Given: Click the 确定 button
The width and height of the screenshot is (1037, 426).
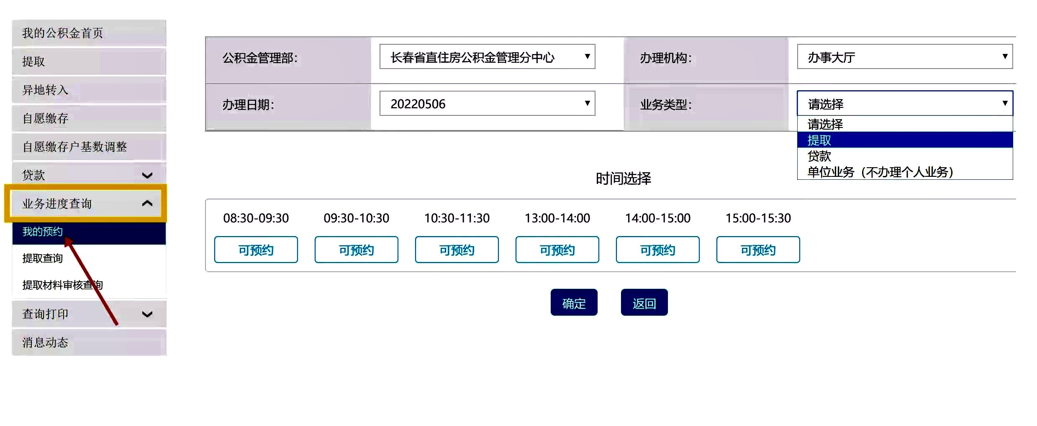Looking at the screenshot, I should coord(574,303).
